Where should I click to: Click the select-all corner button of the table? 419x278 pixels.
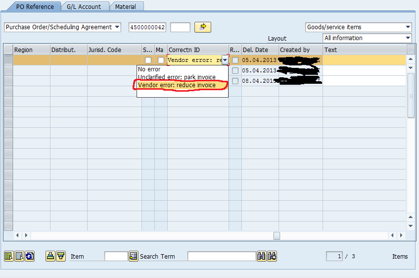tap(8, 50)
